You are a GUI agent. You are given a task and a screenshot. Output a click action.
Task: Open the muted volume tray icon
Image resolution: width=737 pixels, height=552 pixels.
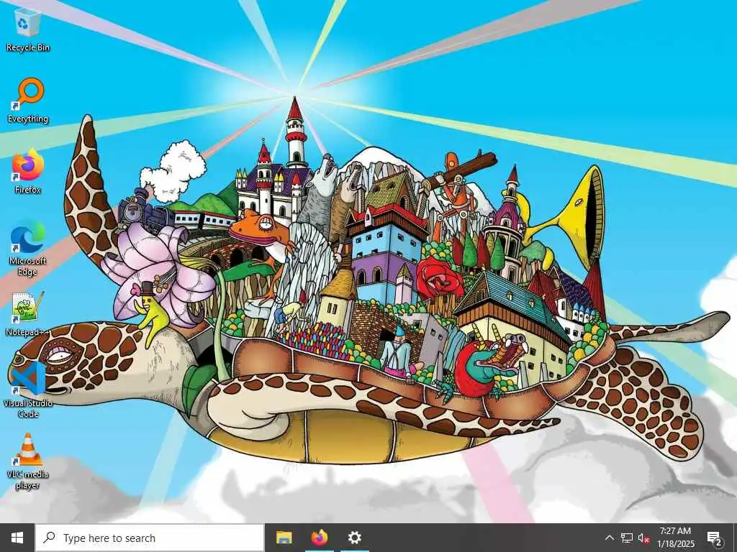643,538
